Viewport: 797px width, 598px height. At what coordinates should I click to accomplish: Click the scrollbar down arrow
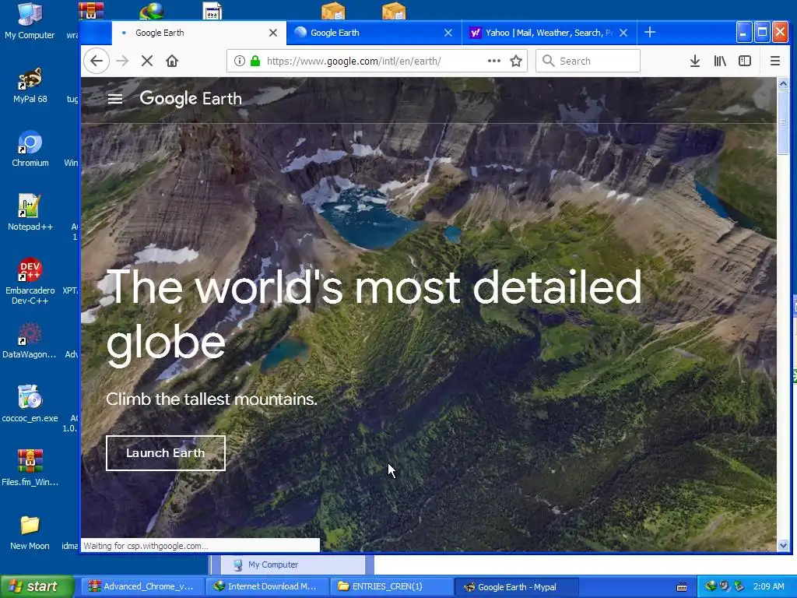(783, 546)
